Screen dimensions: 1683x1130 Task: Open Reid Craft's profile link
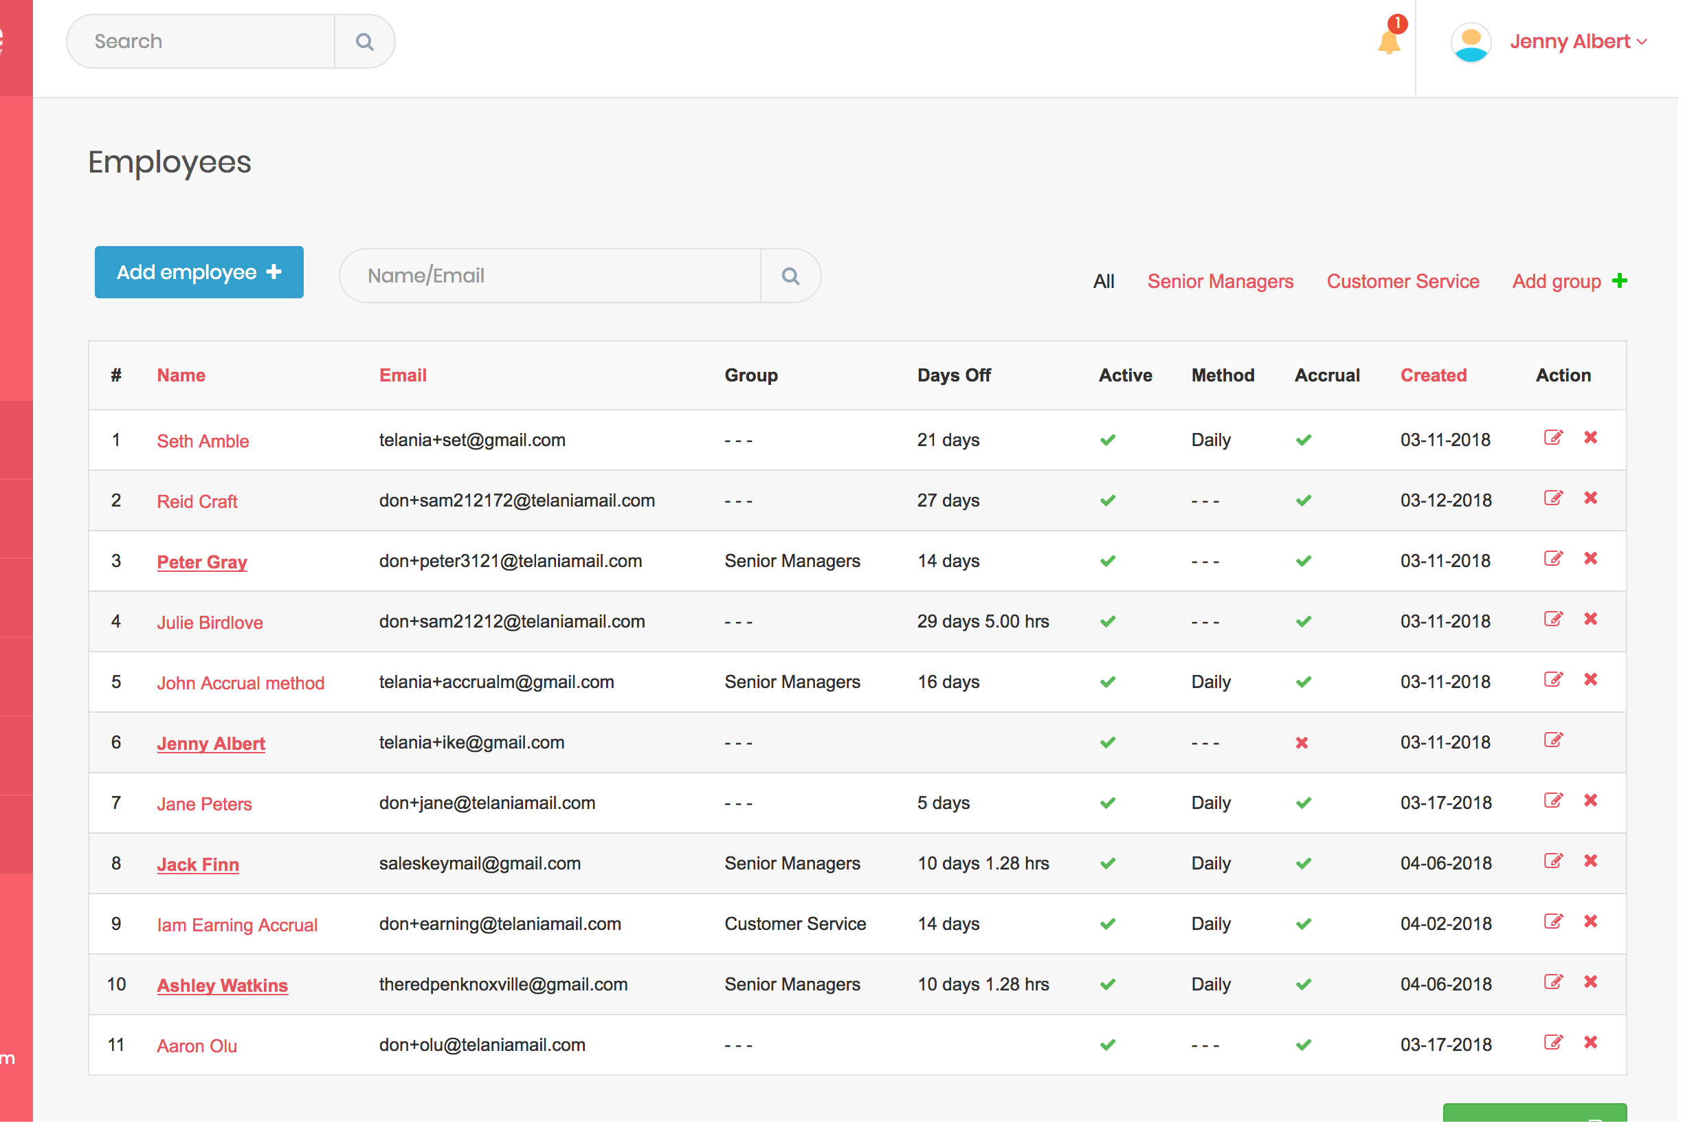tap(197, 502)
